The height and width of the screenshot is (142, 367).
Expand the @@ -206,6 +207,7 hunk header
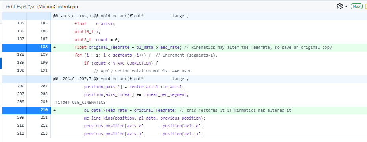120,79
